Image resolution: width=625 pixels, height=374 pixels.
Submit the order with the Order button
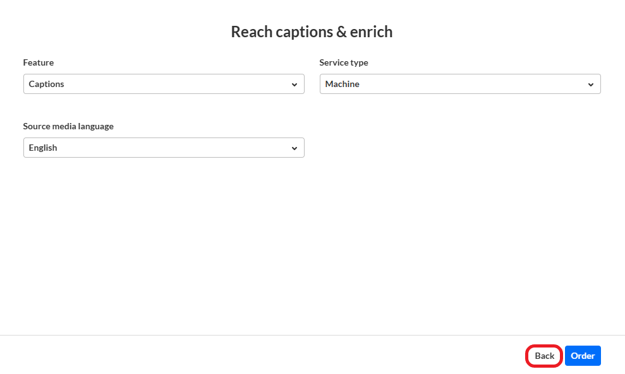pyautogui.click(x=583, y=356)
